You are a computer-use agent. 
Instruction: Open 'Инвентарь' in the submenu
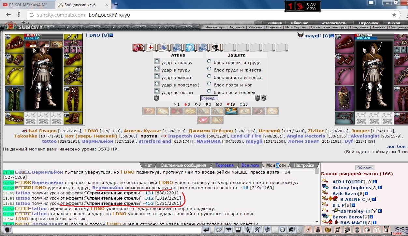(215, 27)
